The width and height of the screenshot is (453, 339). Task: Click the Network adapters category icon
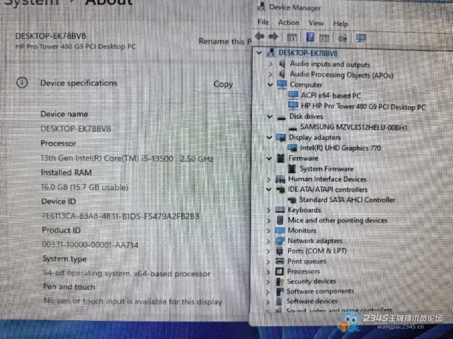coord(280,241)
